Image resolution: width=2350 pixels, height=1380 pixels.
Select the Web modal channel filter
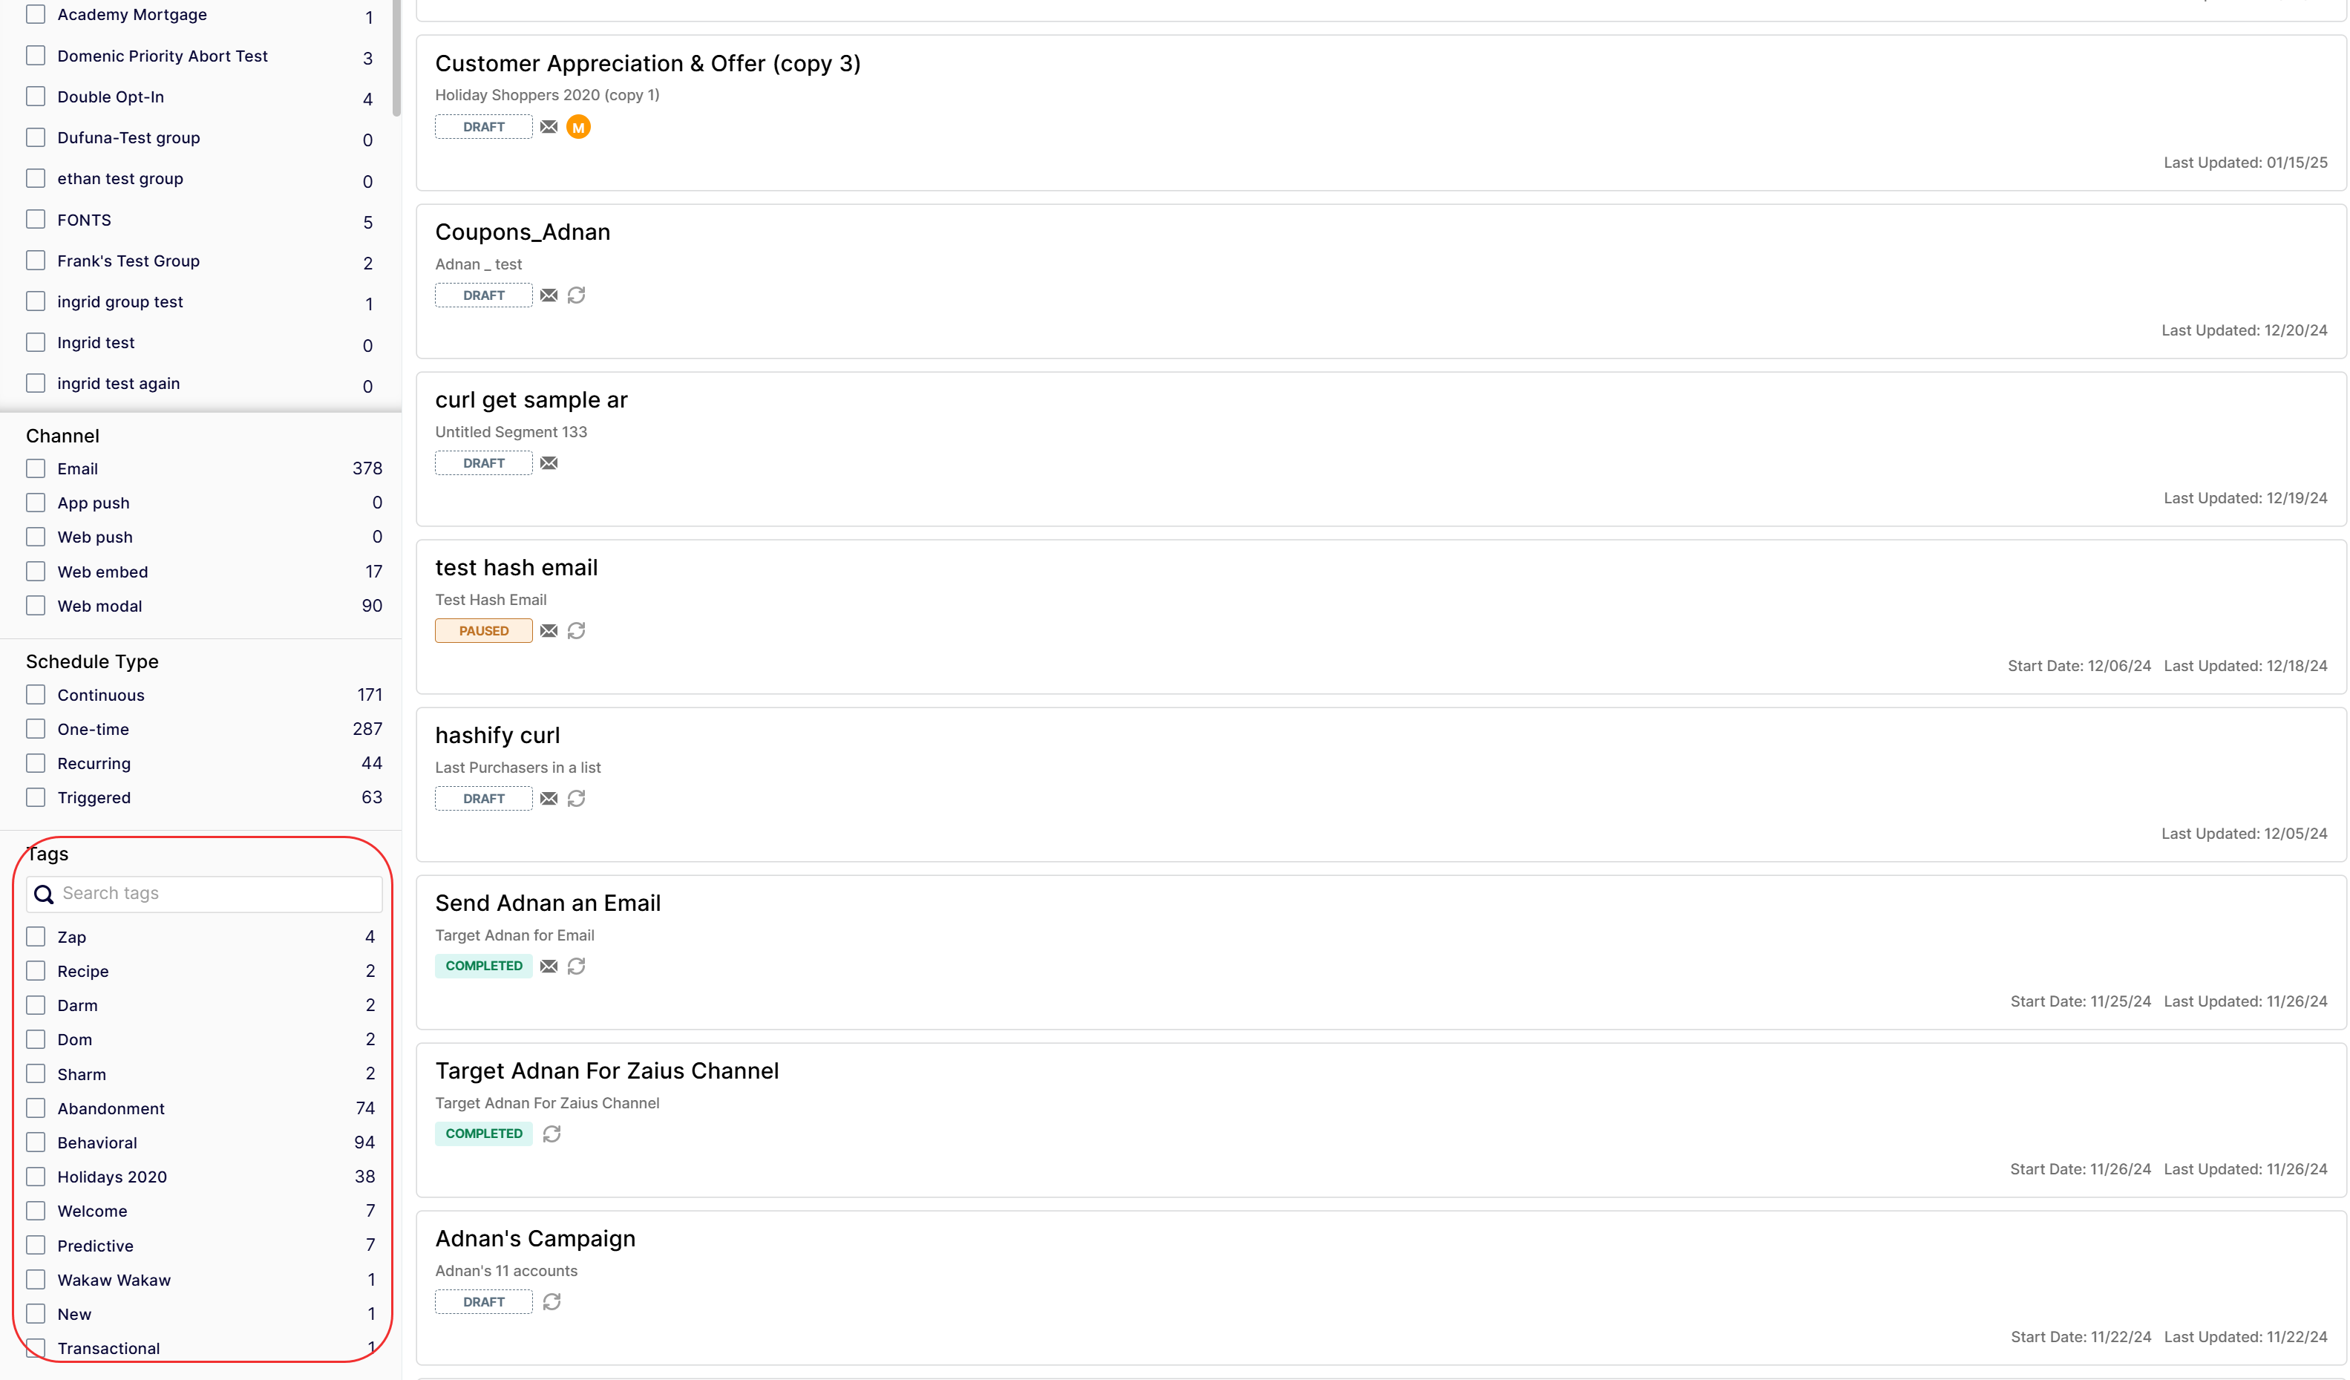[36, 605]
